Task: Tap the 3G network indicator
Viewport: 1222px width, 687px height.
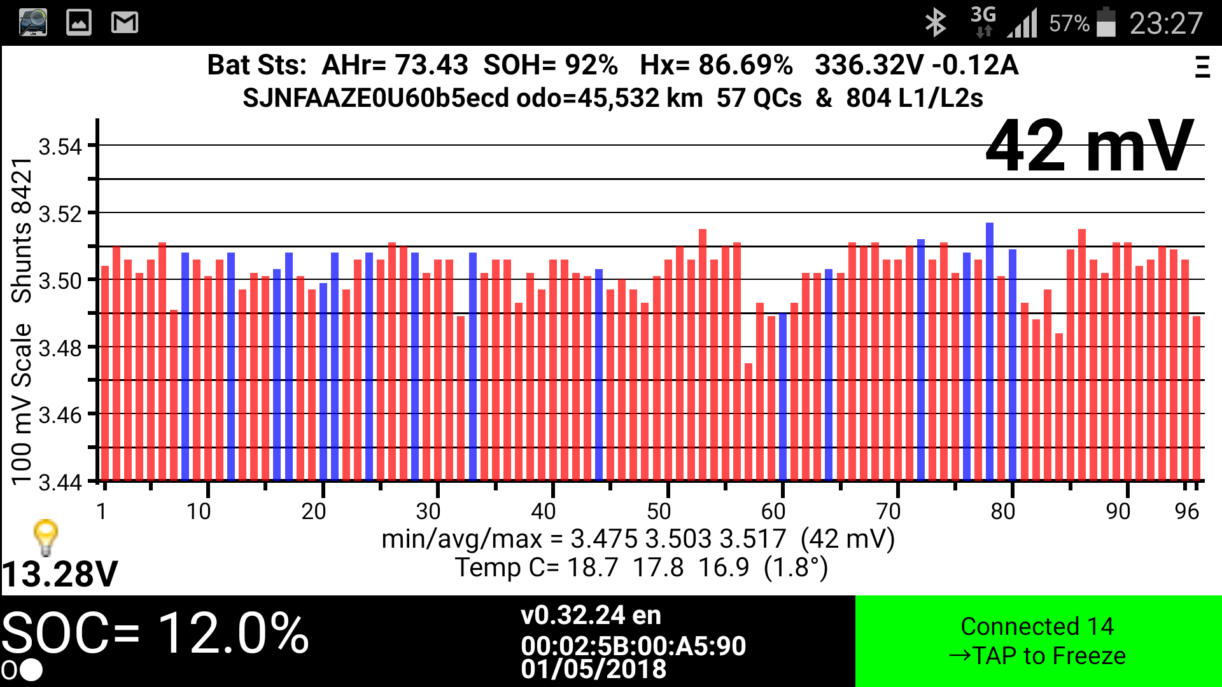Action: pos(983,22)
